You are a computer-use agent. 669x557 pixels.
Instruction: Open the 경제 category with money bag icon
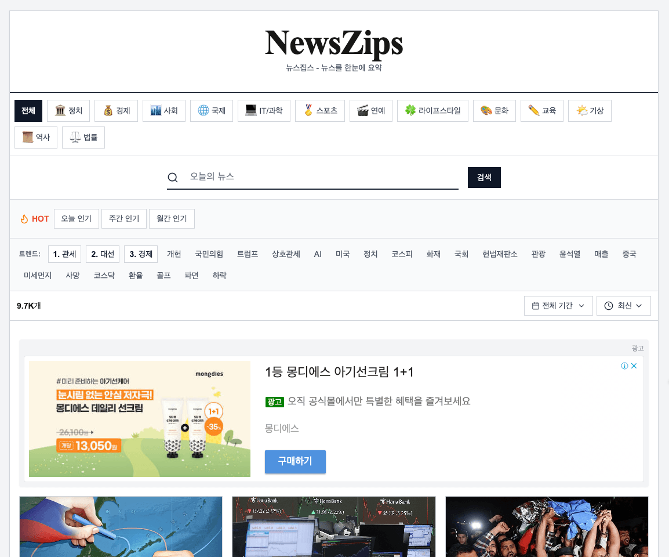click(116, 111)
